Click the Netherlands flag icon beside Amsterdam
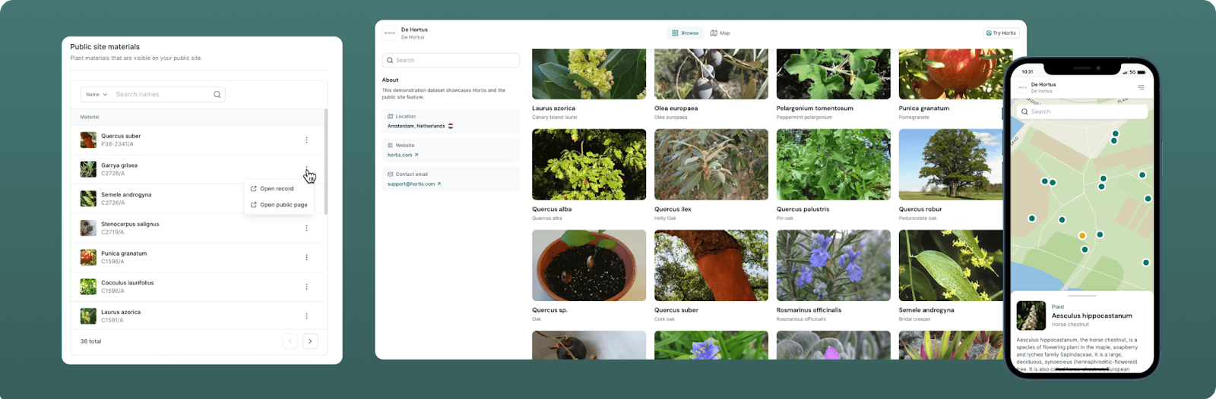 pos(451,126)
